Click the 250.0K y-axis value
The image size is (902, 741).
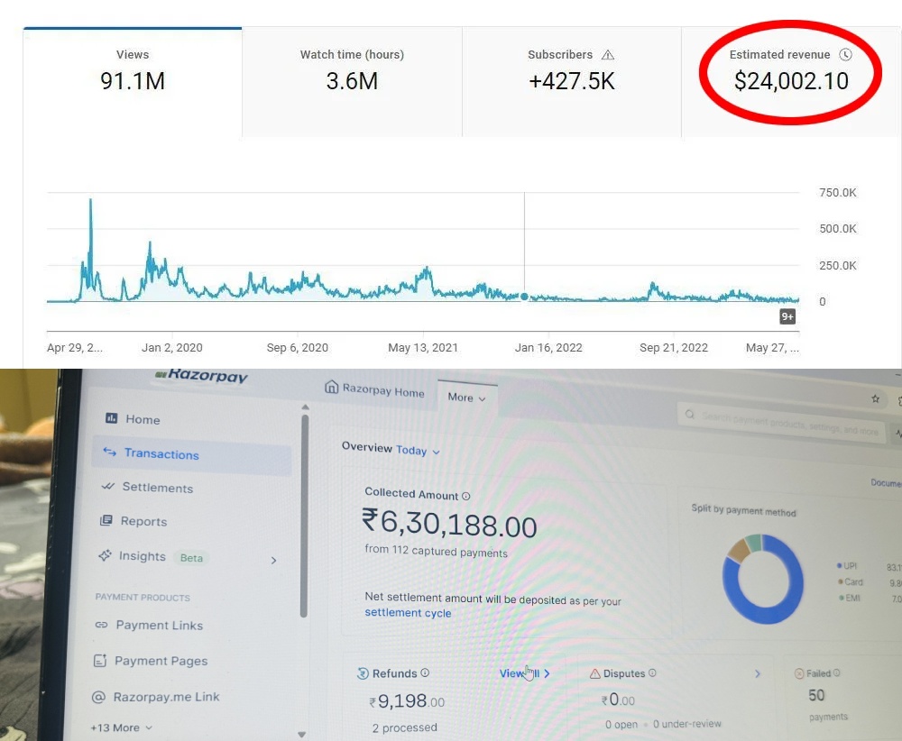(x=838, y=266)
